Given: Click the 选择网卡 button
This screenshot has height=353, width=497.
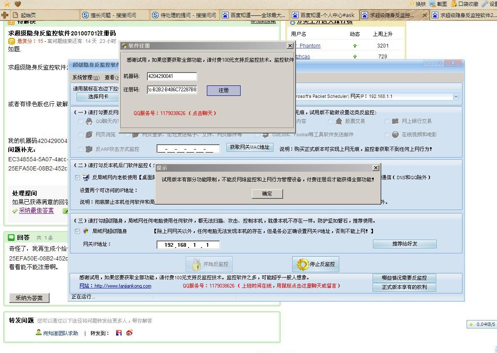Looking at the screenshot, I should (x=98, y=97).
